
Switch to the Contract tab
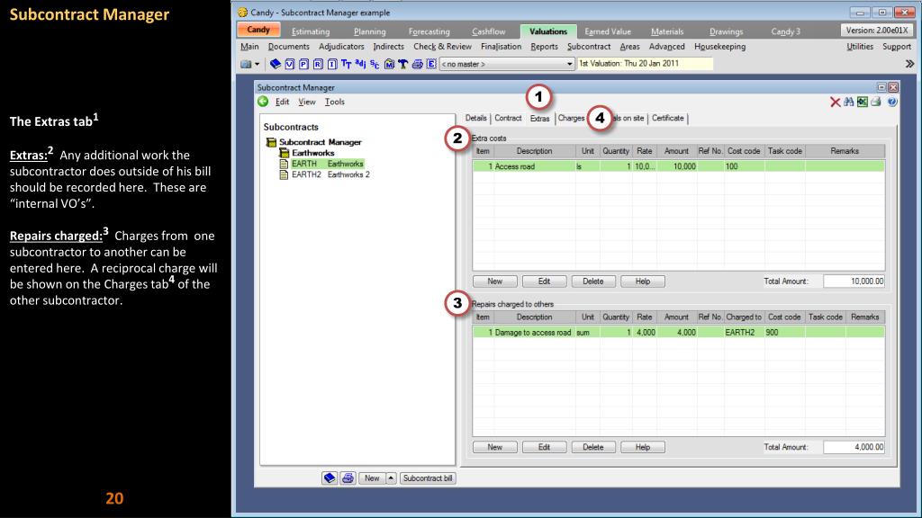[x=508, y=118]
